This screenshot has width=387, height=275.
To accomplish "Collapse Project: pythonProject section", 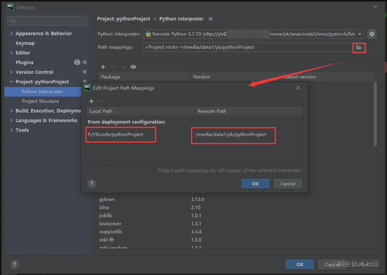I will 11,82.
